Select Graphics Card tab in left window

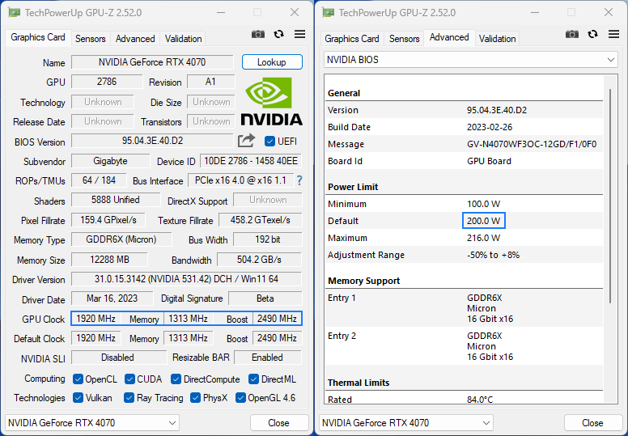(x=38, y=38)
